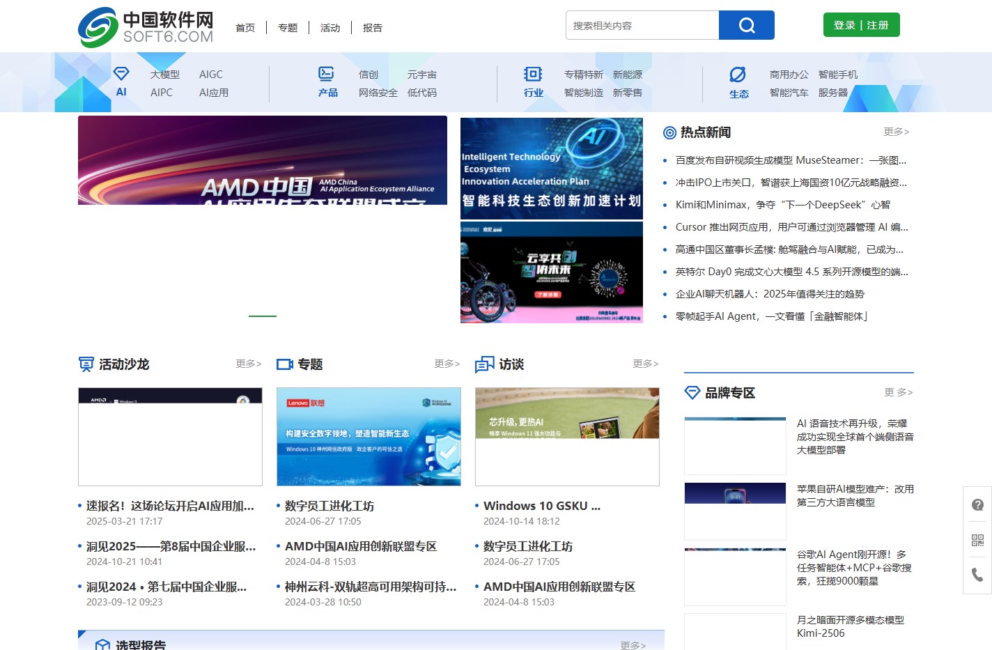The height and width of the screenshot is (650, 992).
Task: Open the help question mark floating icon
Action: (977, 505)
